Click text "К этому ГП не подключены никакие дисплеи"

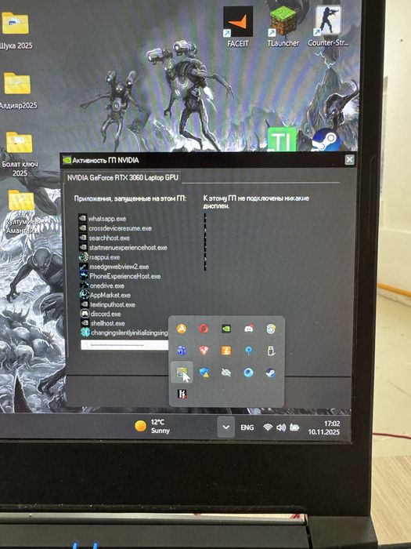(x=256, y=202)
